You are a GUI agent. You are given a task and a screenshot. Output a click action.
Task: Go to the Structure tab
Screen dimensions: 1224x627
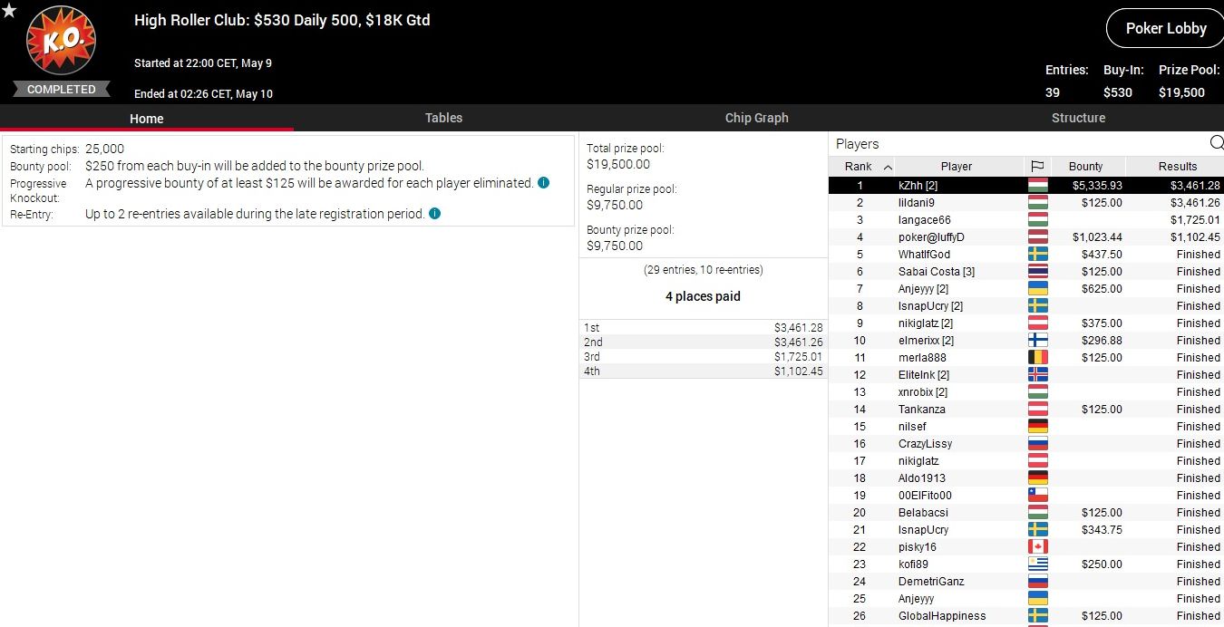[x=1078, y=118]
